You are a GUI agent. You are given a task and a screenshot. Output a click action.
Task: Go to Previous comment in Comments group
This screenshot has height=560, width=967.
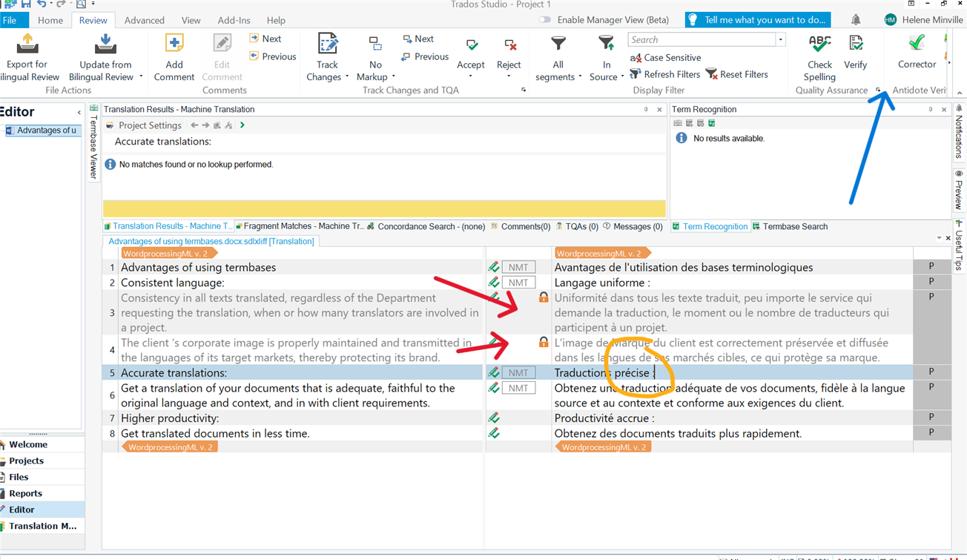pyautogui.click(x=273, y=56)
